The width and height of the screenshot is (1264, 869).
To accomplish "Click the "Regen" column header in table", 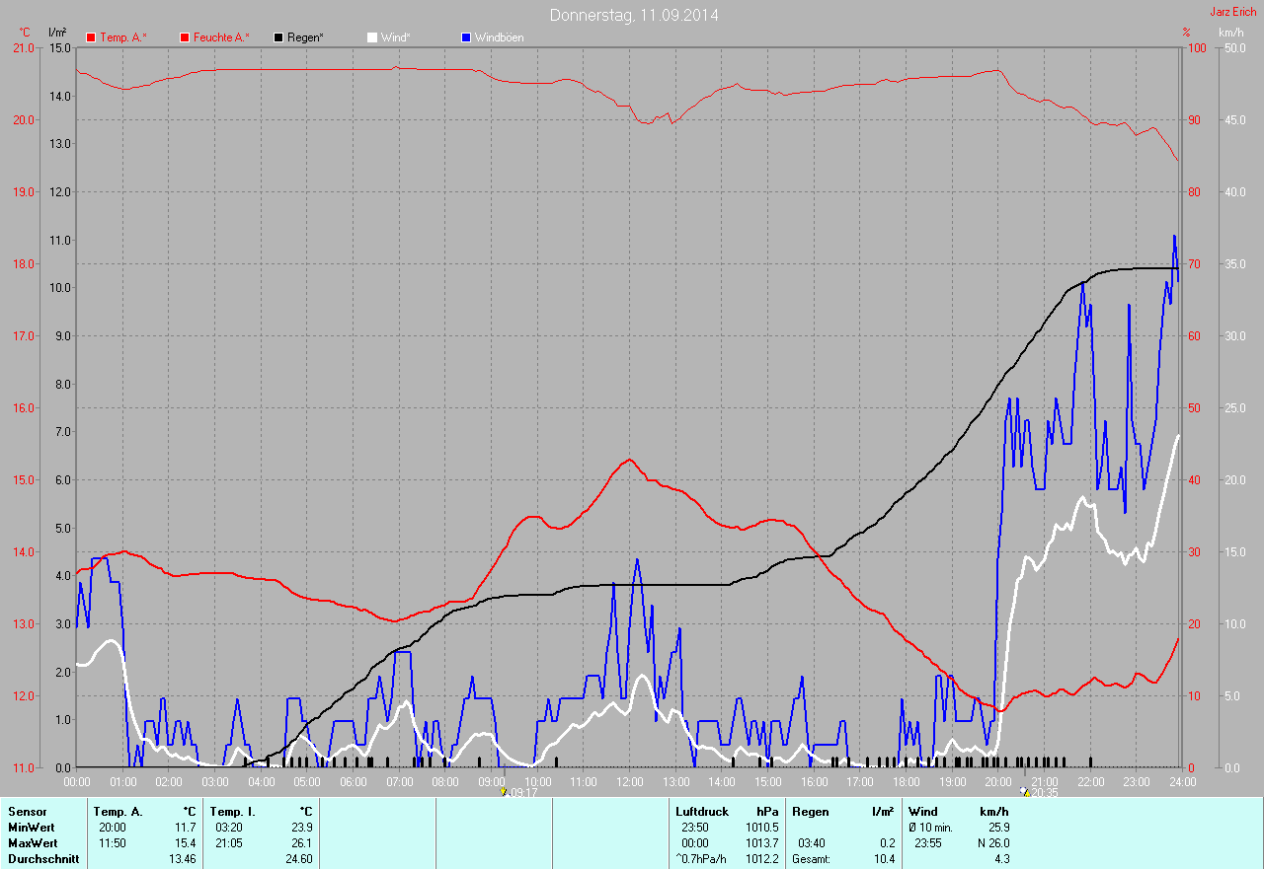I will pos(810,811).
